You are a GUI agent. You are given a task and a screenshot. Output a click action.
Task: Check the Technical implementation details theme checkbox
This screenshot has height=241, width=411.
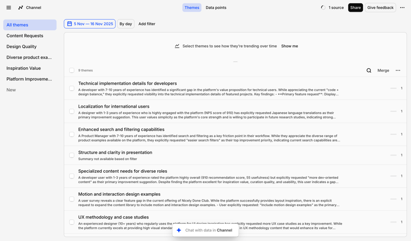coord(72,88)
